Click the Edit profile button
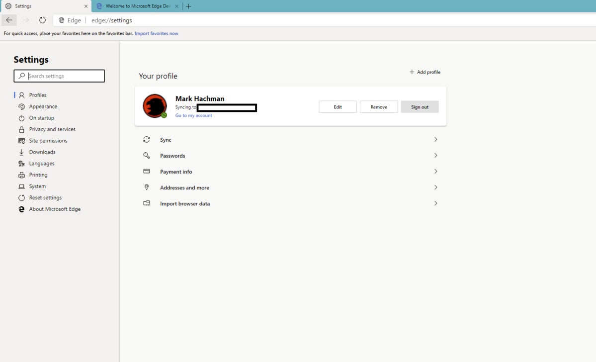Viewport: 596px width, 362px height. (x=338, y=107)
